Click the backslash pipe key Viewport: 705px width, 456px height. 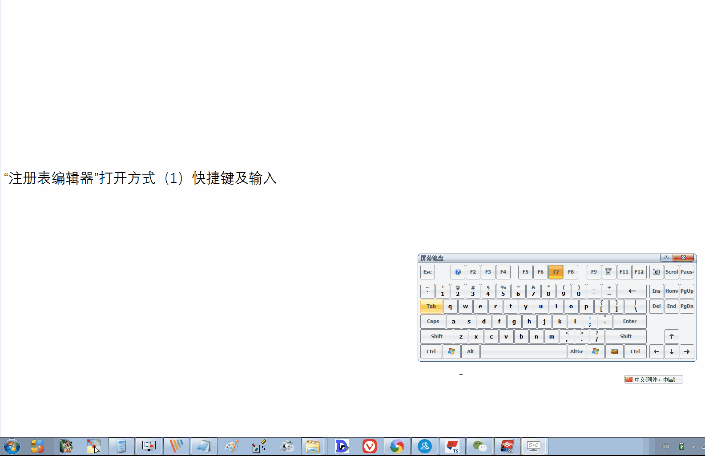[x=636, y=306]
